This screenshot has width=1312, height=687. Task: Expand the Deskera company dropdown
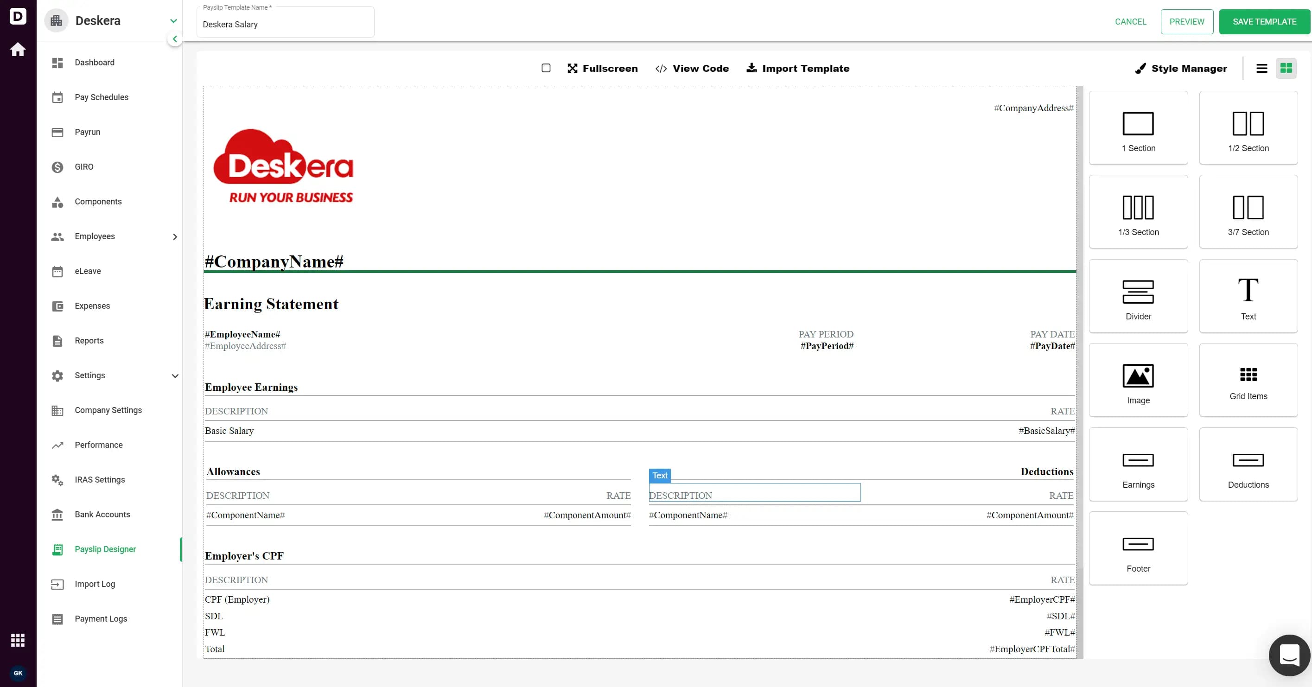(174, 21)
